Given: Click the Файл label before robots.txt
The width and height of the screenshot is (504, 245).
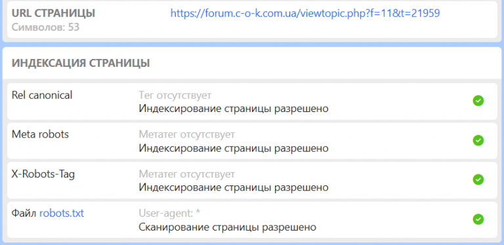Looking at the screenshot, I should tap(24, 214).
